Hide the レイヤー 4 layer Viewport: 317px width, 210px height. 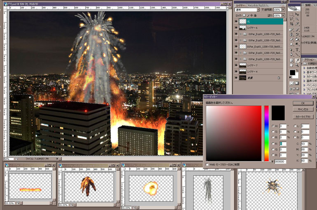[x=236, y=72]
